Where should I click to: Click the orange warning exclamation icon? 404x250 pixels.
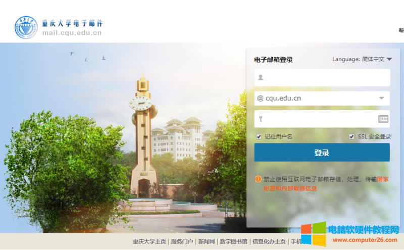[x=258, y=179]
